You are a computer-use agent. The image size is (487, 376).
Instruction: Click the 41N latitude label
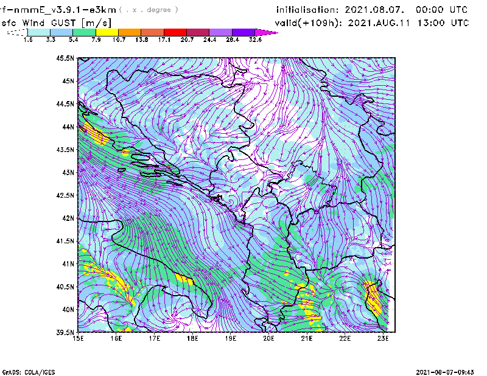[x=68, y=264]
